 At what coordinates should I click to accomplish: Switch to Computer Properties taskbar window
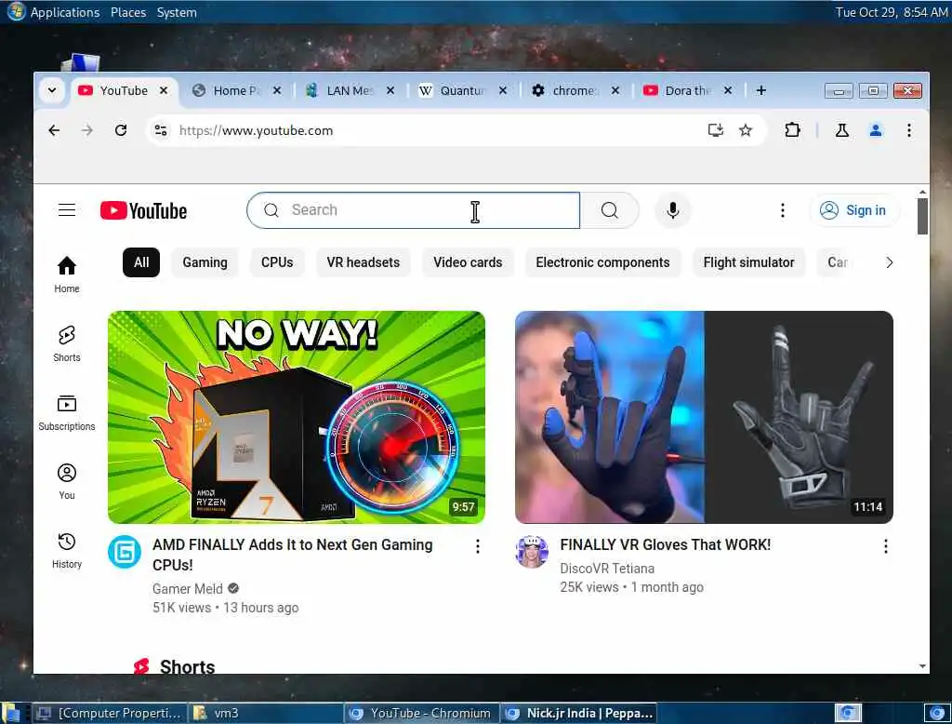tap(110, 713)
